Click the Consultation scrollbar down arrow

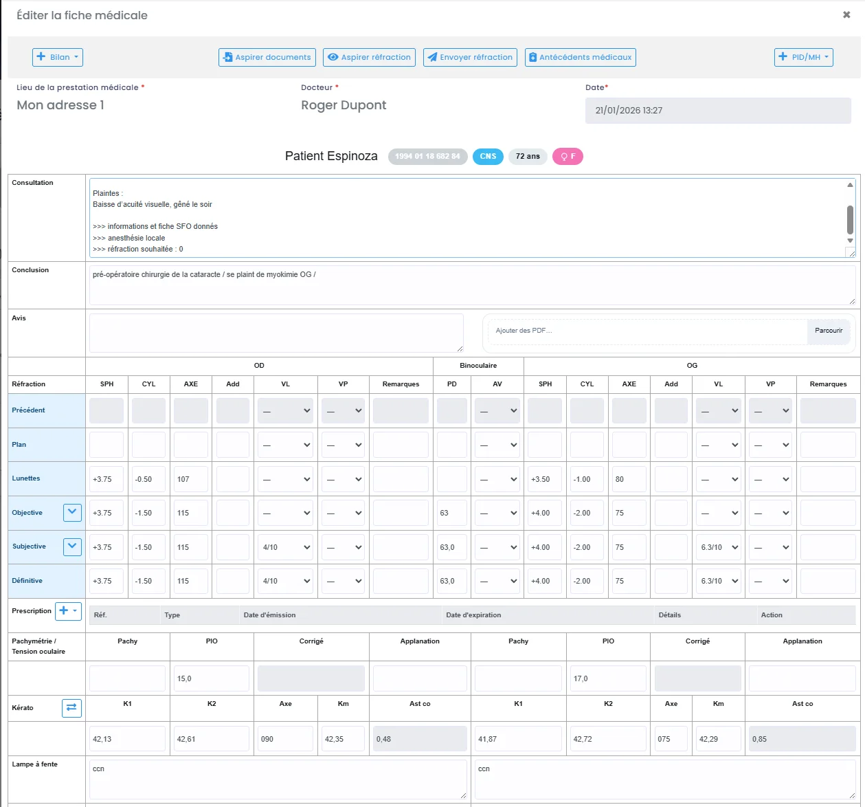(850, 241)
